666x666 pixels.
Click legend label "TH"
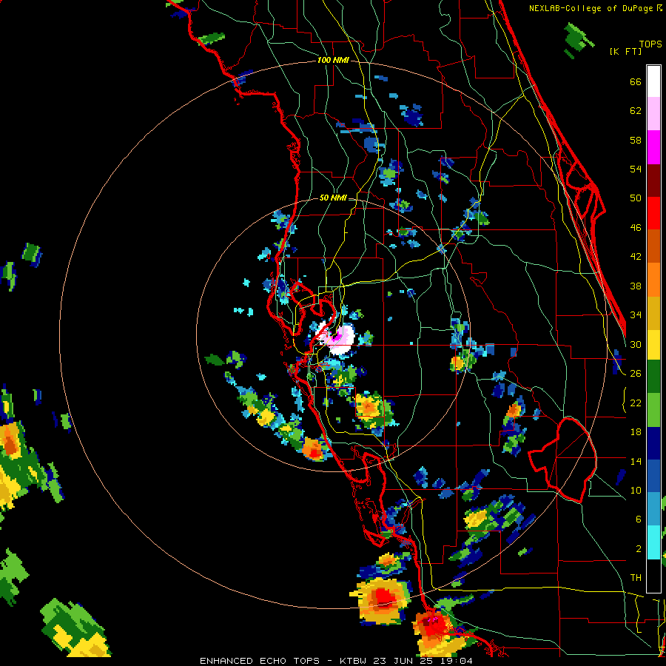636,578
